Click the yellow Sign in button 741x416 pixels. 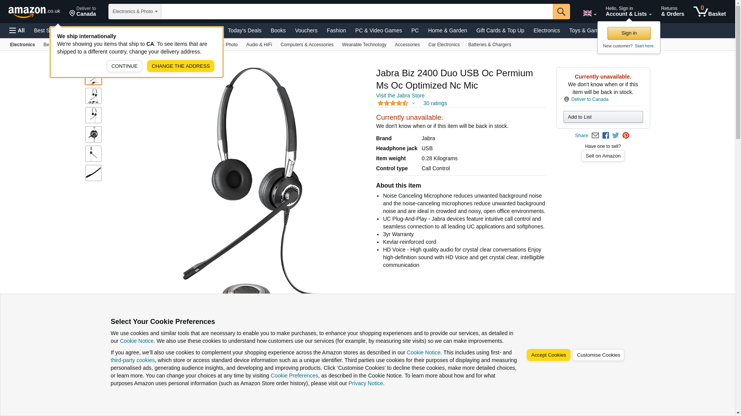click(x=629, y=33)
